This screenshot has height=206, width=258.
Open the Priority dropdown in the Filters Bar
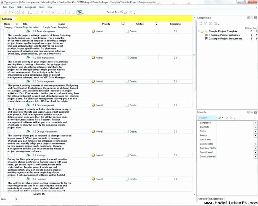[x=255, y=135]
